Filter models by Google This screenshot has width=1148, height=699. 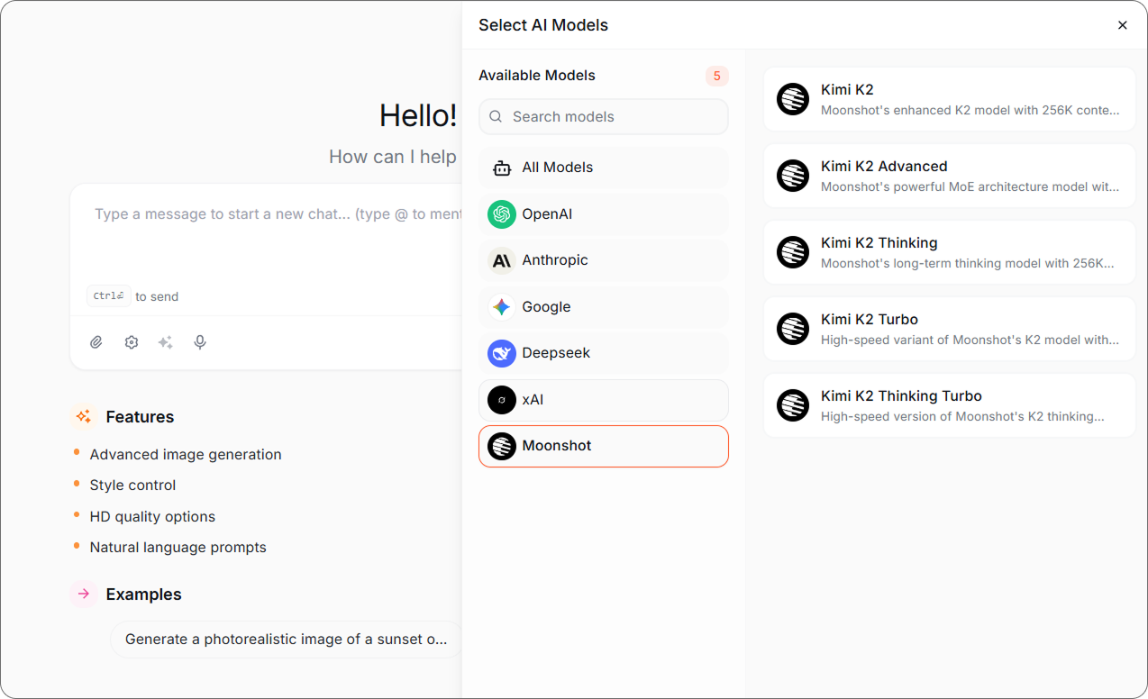[604, 307]
